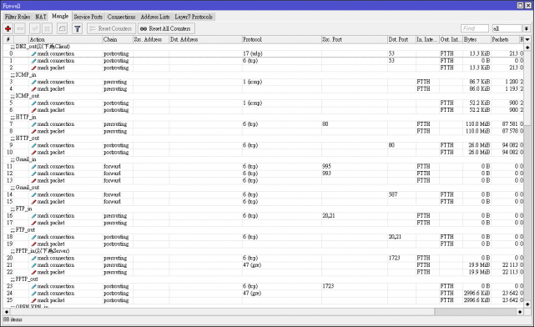Viewport: 535px width, 327px height.
Task: Sort by the Action column header
Action: (65, 39)
